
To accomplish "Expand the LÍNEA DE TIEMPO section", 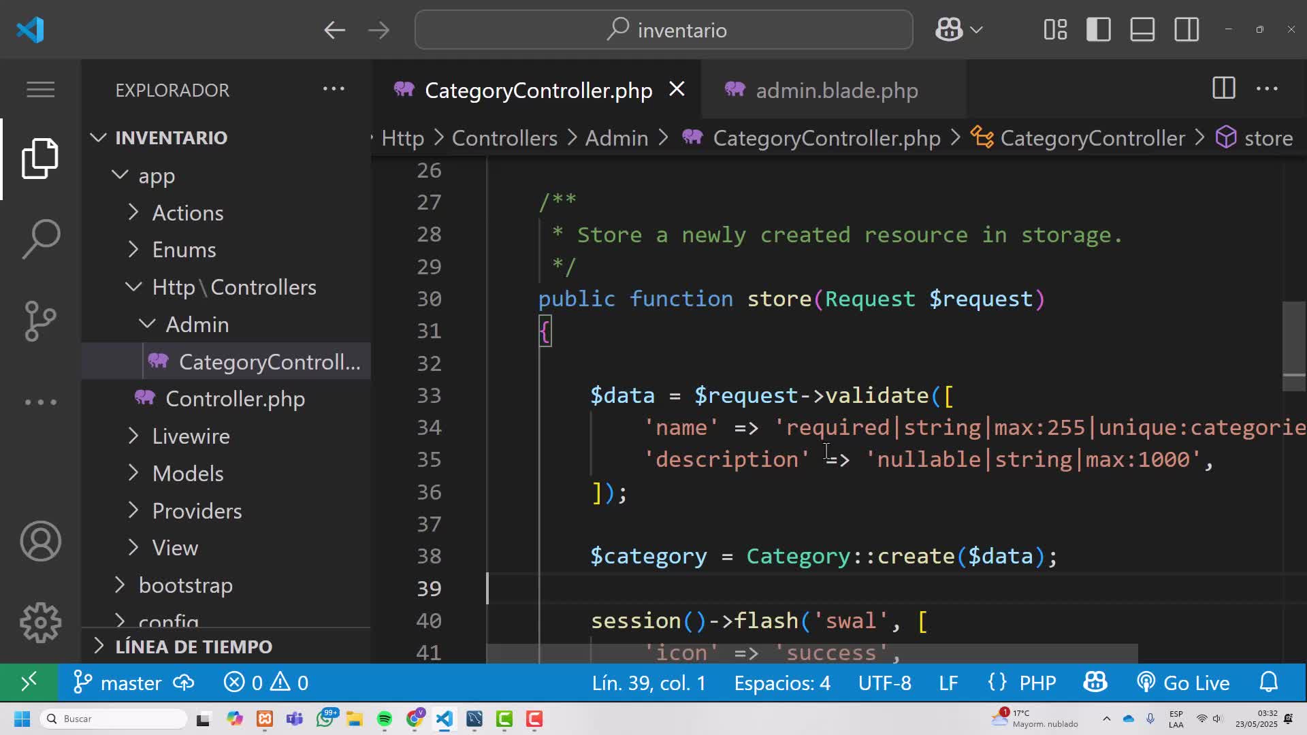I will tap(226, 646).
